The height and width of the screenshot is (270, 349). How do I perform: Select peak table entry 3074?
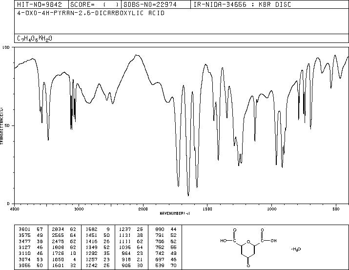pos(31,260)
